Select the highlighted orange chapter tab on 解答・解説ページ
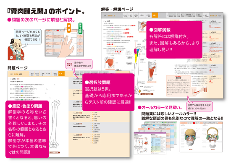Viewport: 231px width, 163px height. [155, 15]
